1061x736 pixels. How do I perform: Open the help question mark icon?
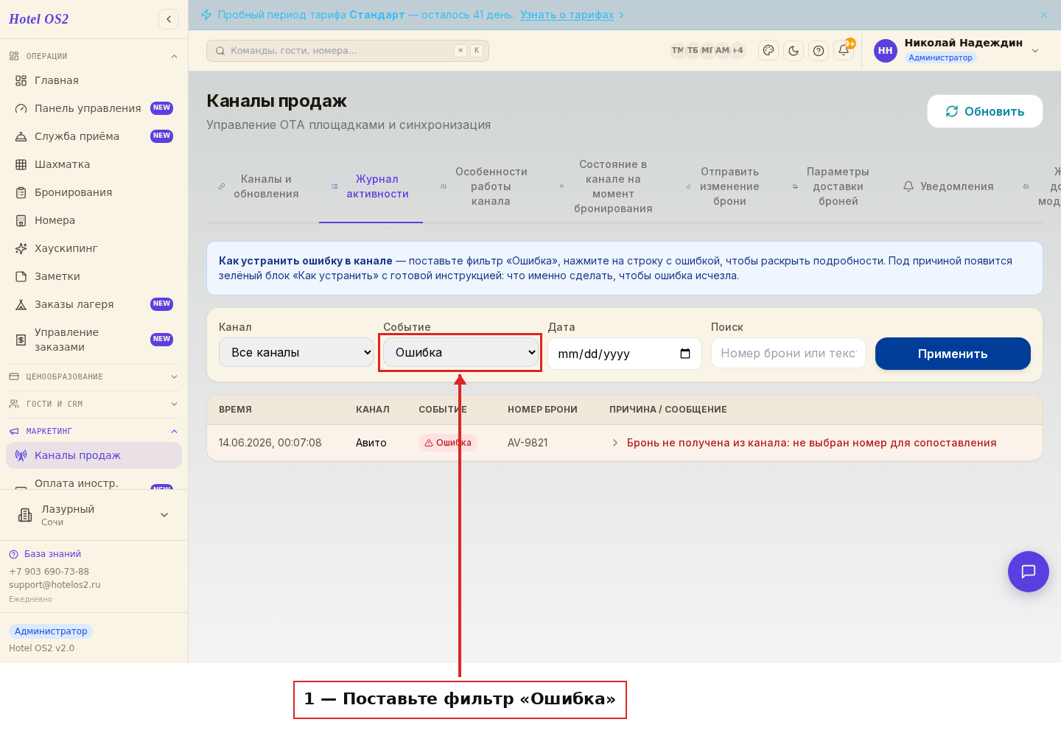(819, 51)
